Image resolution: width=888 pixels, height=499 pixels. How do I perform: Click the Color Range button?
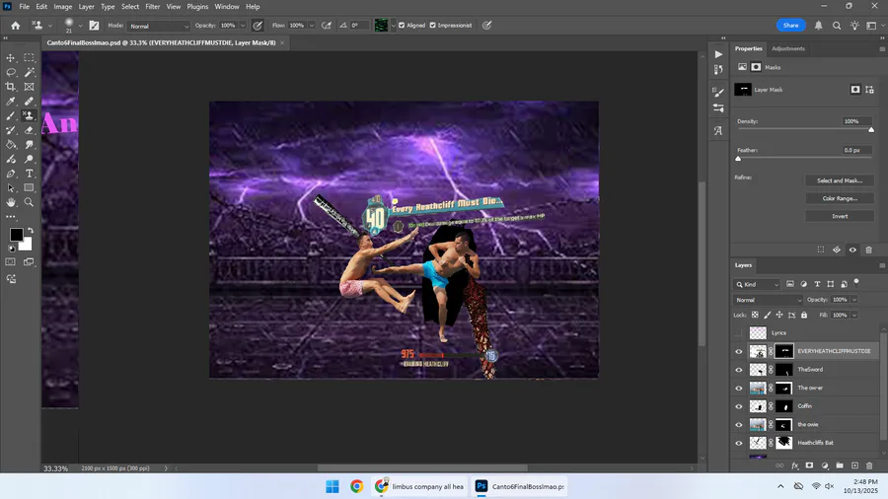[840, 198]
